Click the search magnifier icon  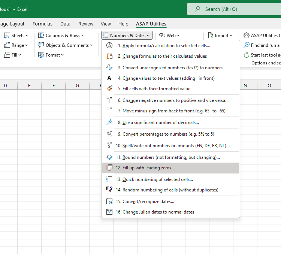coord(197,9)
